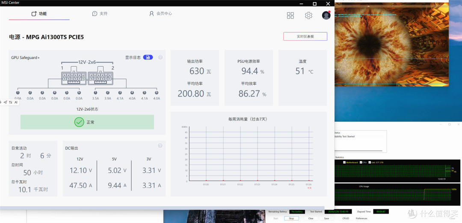Uncheck CPU in stability test graph
The image size is (462, 223).
point(361,162)
